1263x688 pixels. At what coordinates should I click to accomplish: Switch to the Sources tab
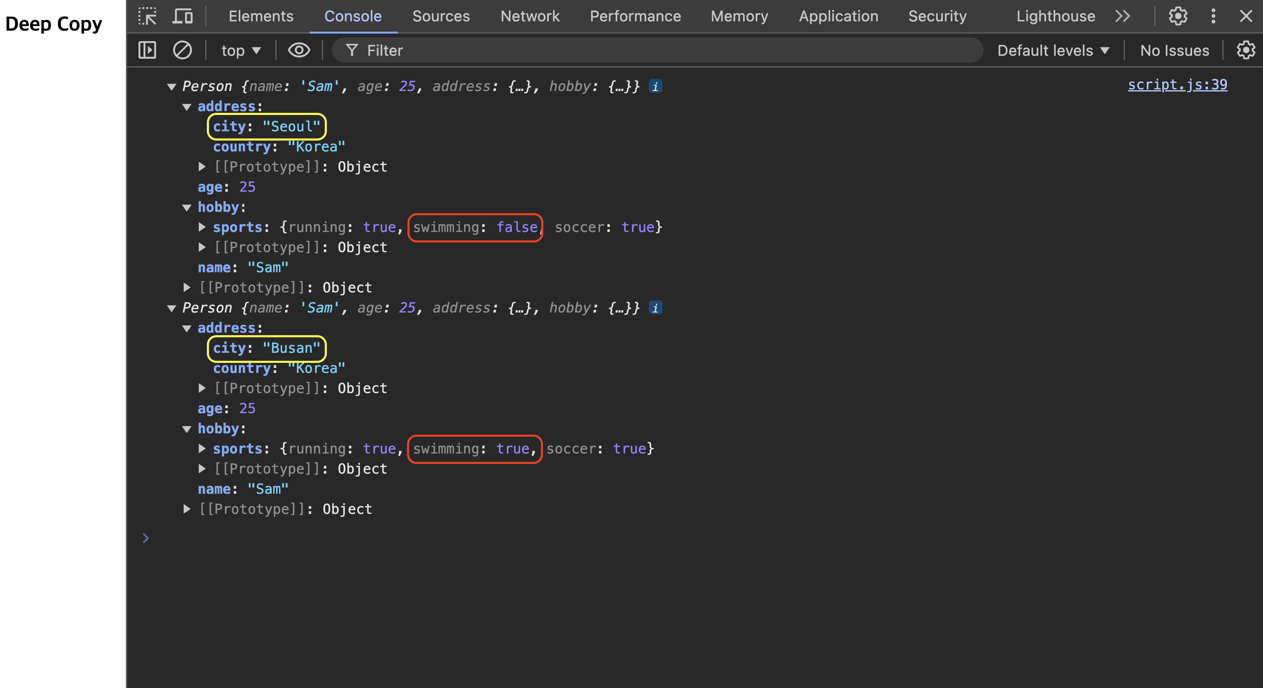(441, 16)
